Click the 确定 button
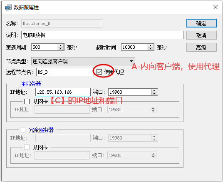Viewport: 223px width, 182px height. coord(201,23)
